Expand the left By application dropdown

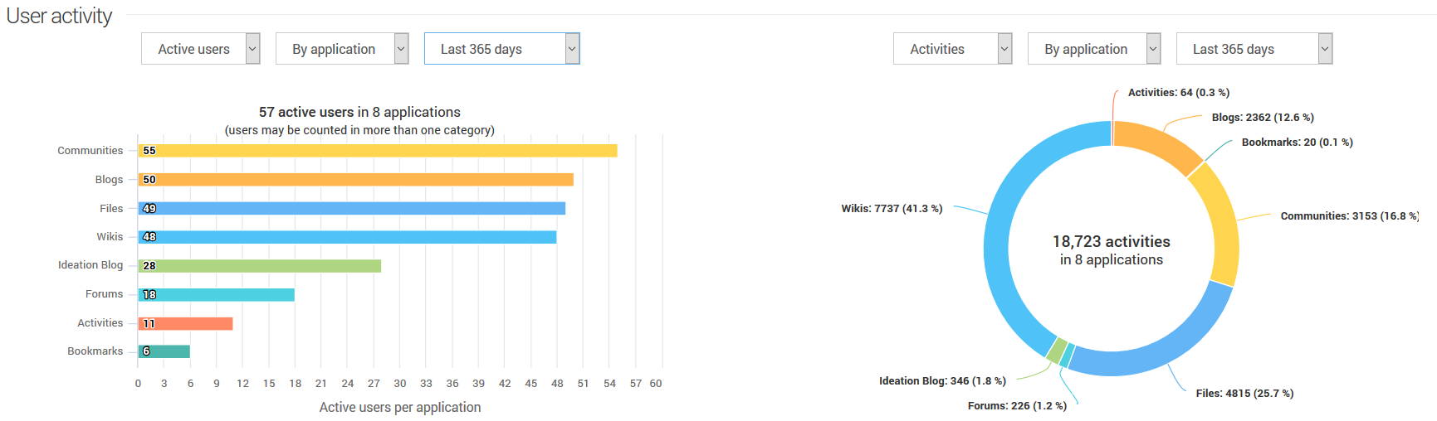click(x=341, y=49)
